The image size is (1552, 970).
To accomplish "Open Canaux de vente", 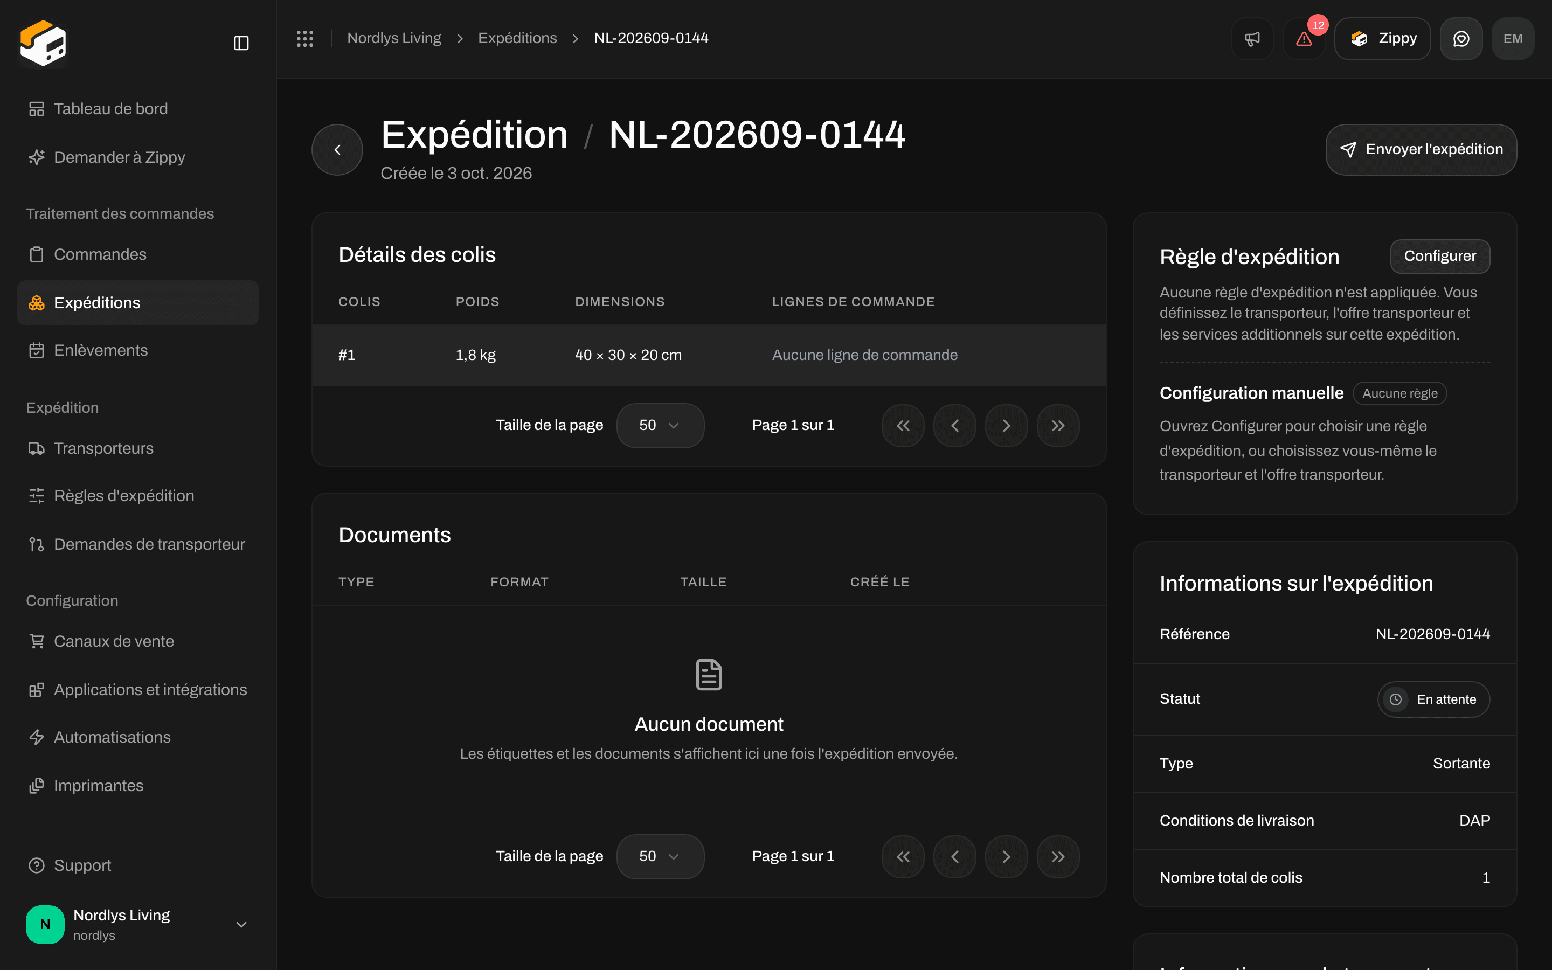I will point(138,641).
